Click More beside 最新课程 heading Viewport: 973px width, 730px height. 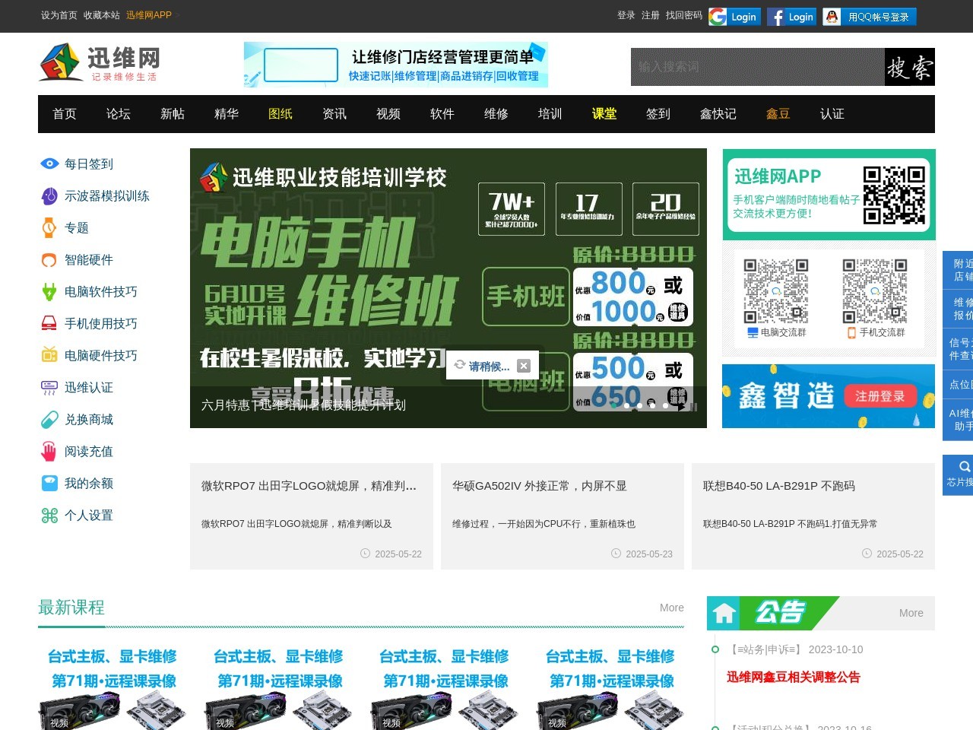[672, 608]
